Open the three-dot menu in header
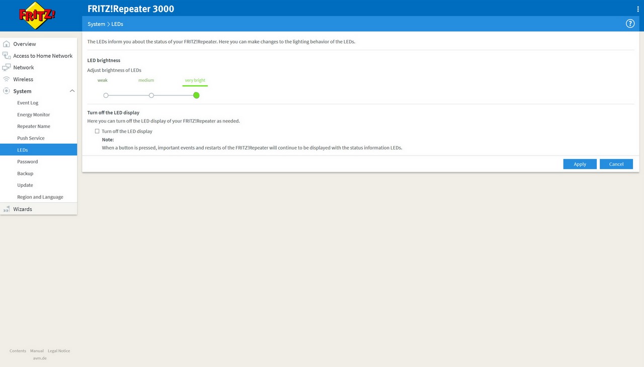Image resolution: width=644 pixels, height=367 pixels. tap(638, 9)
